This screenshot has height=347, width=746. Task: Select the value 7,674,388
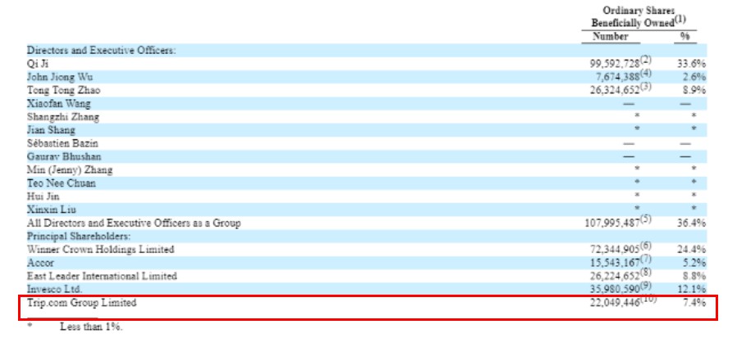[617, 77]
